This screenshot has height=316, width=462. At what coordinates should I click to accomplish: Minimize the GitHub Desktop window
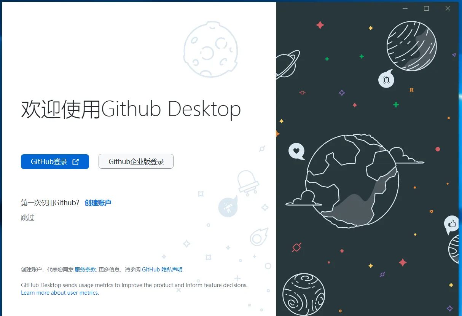coord(405,8)
